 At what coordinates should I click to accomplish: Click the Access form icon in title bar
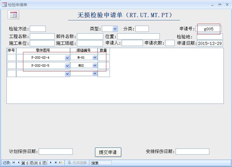pyautogui.click(x=4, y=5)
